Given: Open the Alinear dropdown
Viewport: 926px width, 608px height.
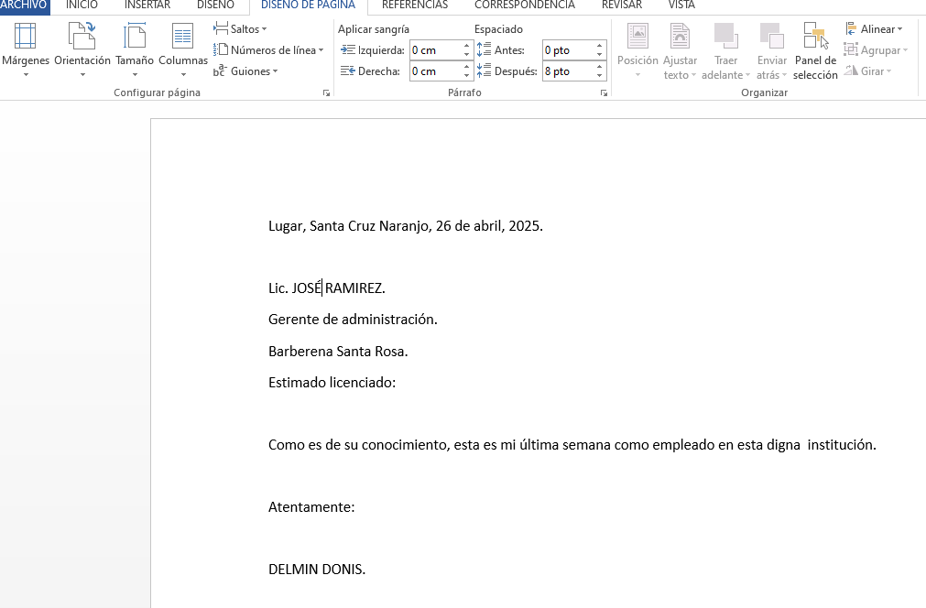Looking at the screenshot, I should pyautogui.click(x=874, y=29).
